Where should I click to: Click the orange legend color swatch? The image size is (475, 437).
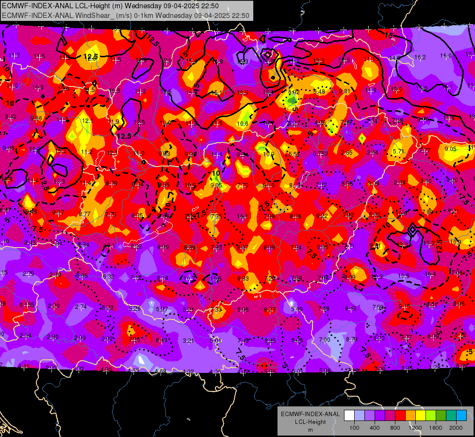point(410,415)
